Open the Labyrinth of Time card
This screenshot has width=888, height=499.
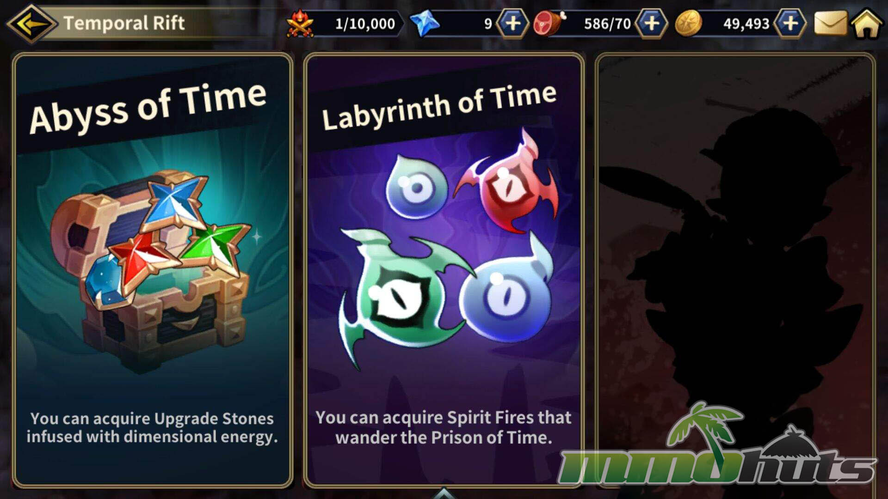tap(444, 270)
